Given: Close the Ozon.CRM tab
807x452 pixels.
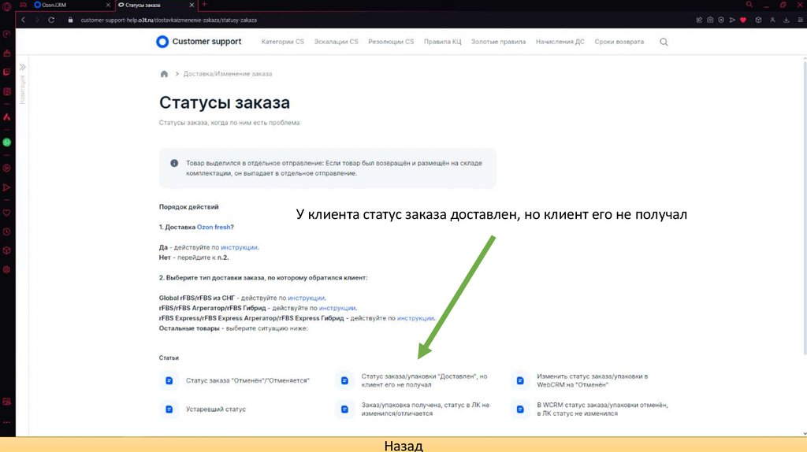Looking at the screenshot, I should (108, 5).
